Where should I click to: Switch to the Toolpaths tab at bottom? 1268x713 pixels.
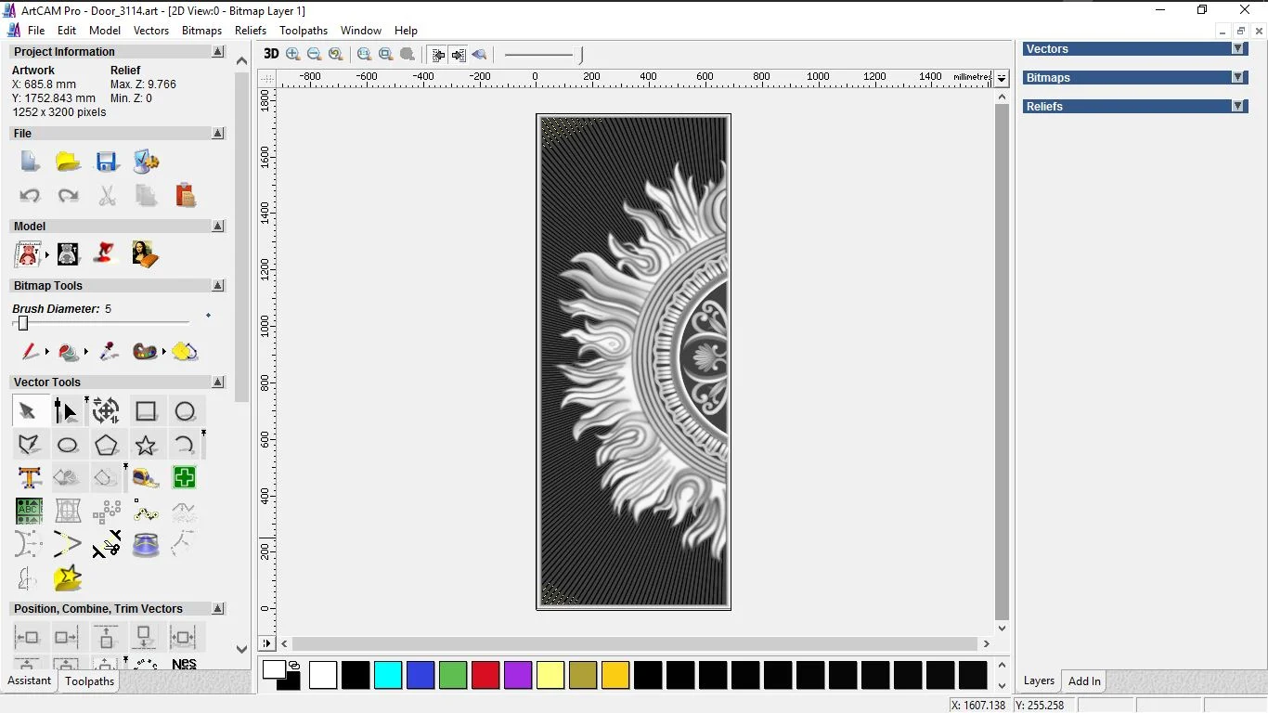[89, 681]
